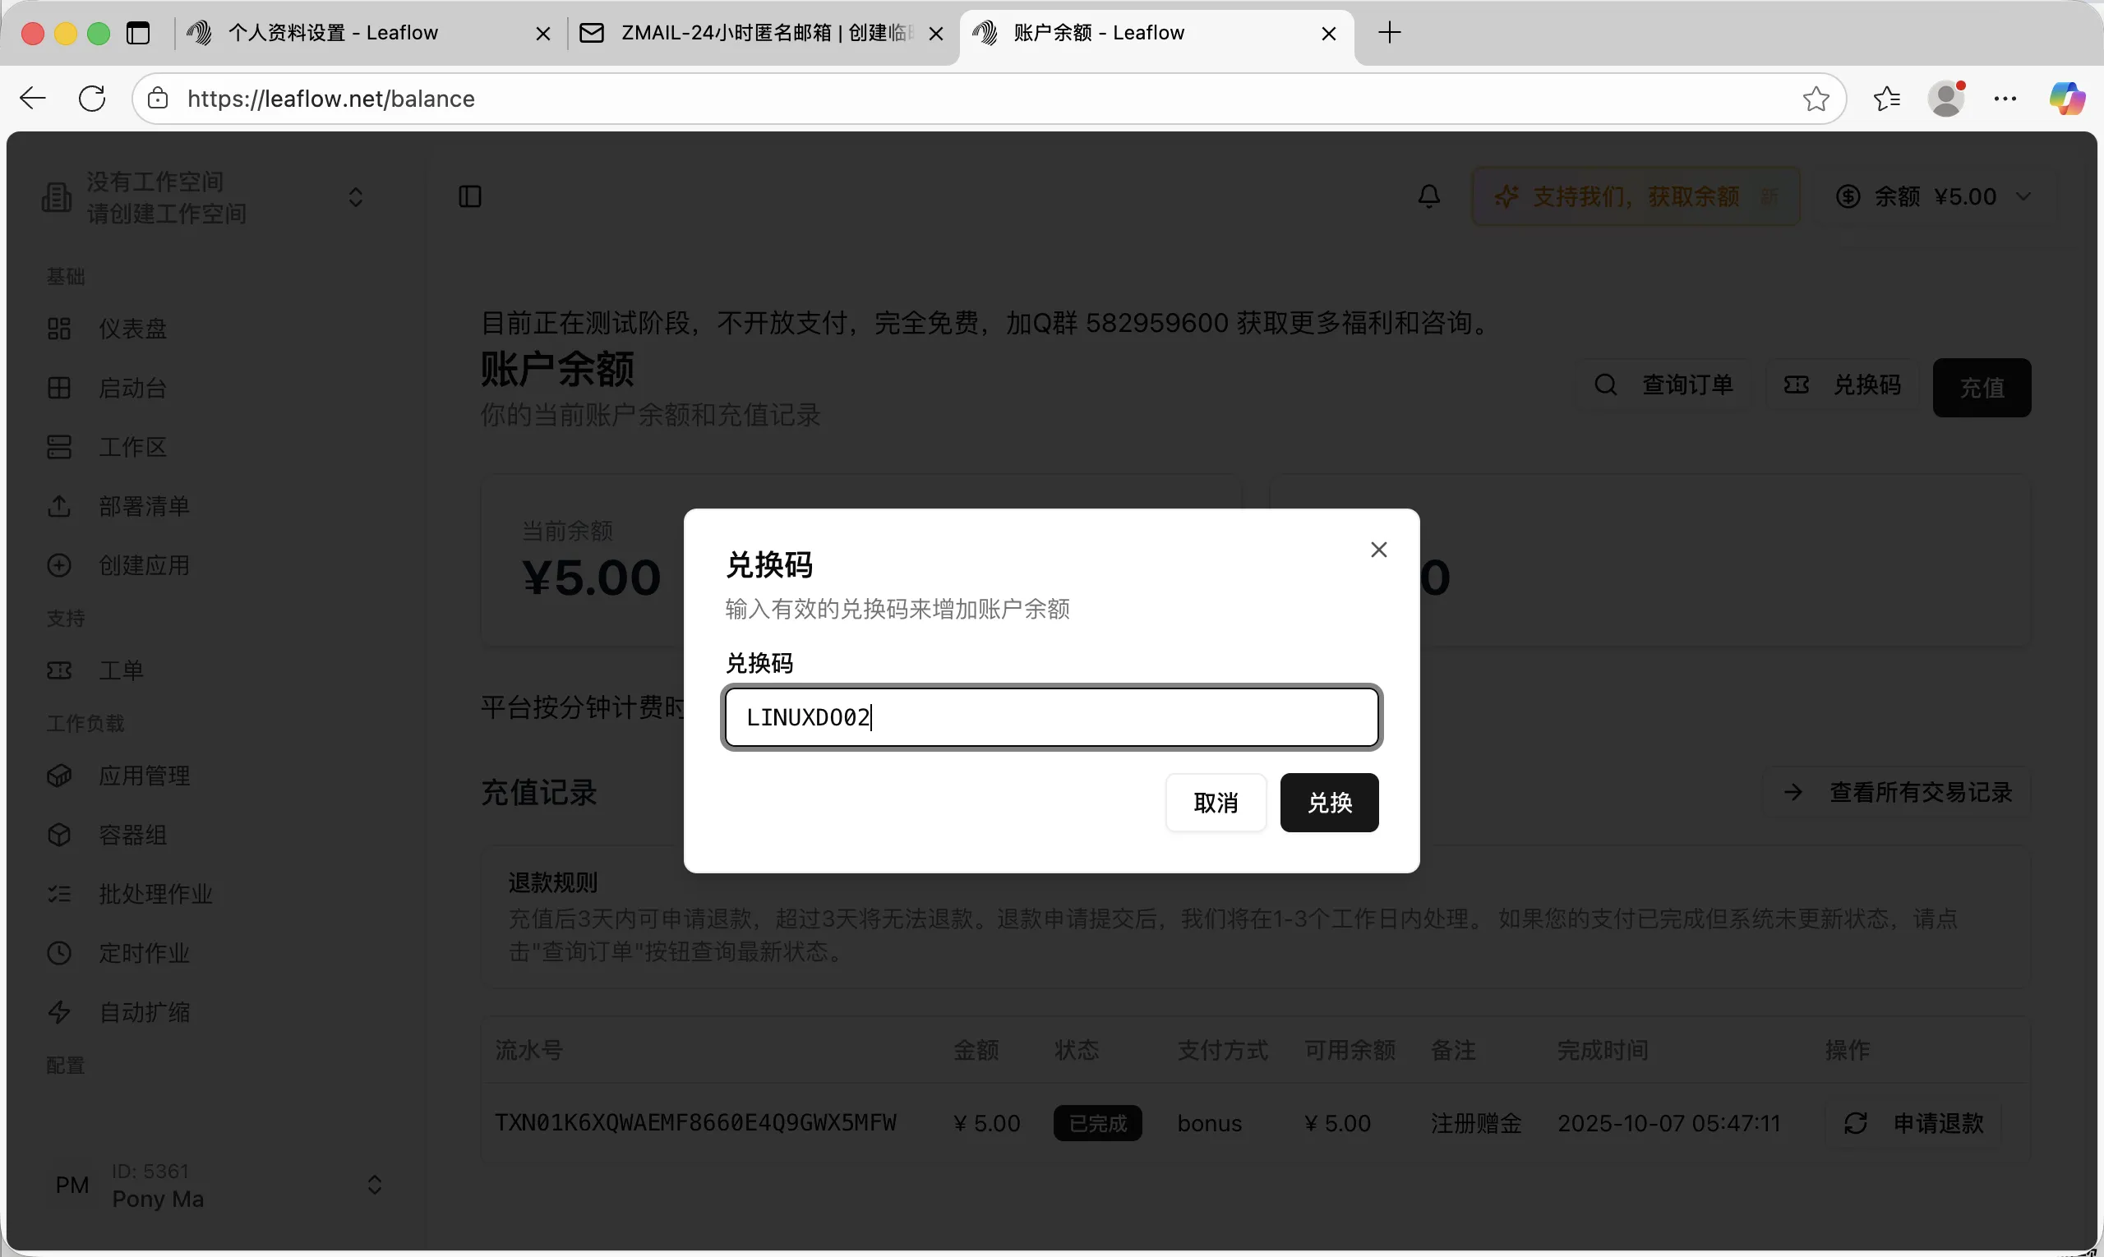
Task: Click the 兑换 confirm button
Action: 1329,802
